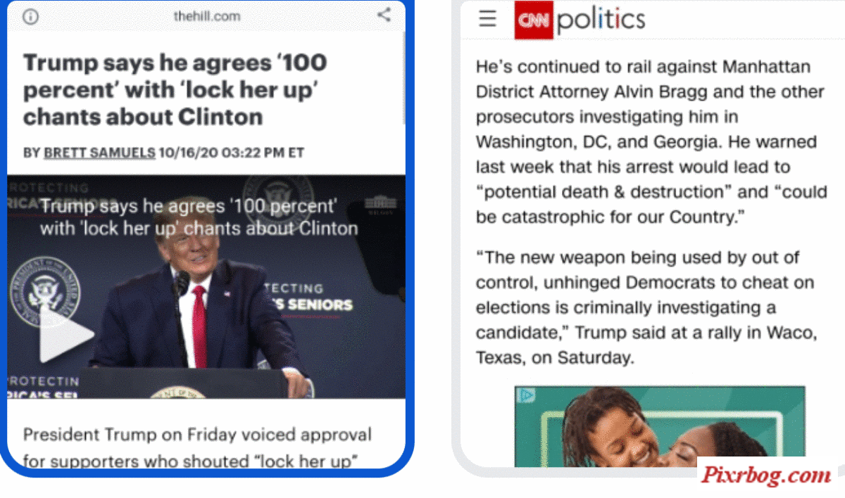Click the video title overlay caption
This screenshot has width=845, height=498.
click(199, 217)
